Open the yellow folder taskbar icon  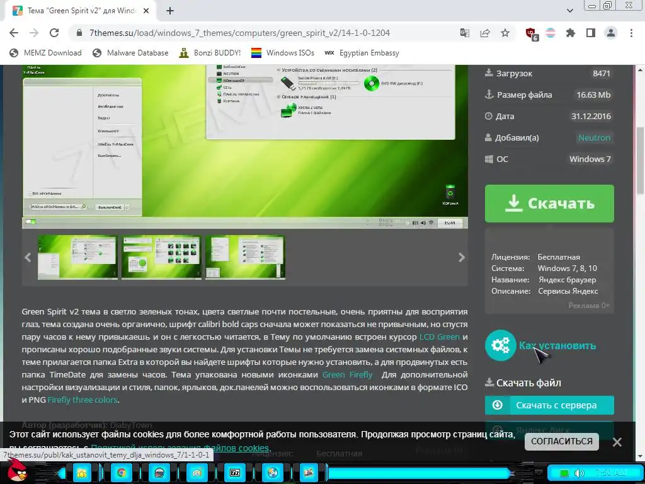point(83,473)
